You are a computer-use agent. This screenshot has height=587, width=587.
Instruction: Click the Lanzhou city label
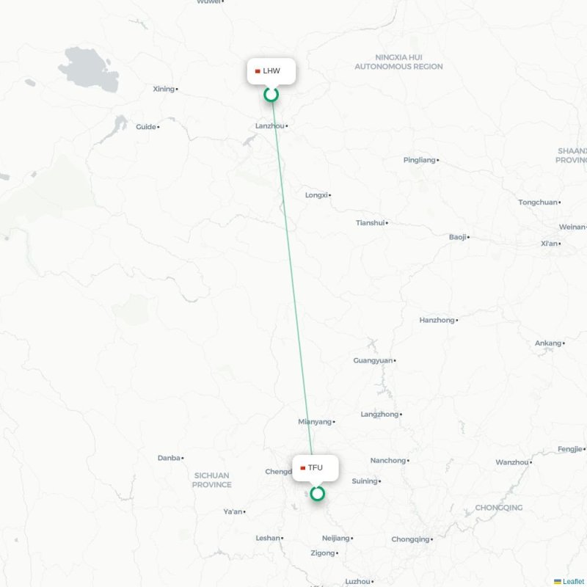[269, 125]
